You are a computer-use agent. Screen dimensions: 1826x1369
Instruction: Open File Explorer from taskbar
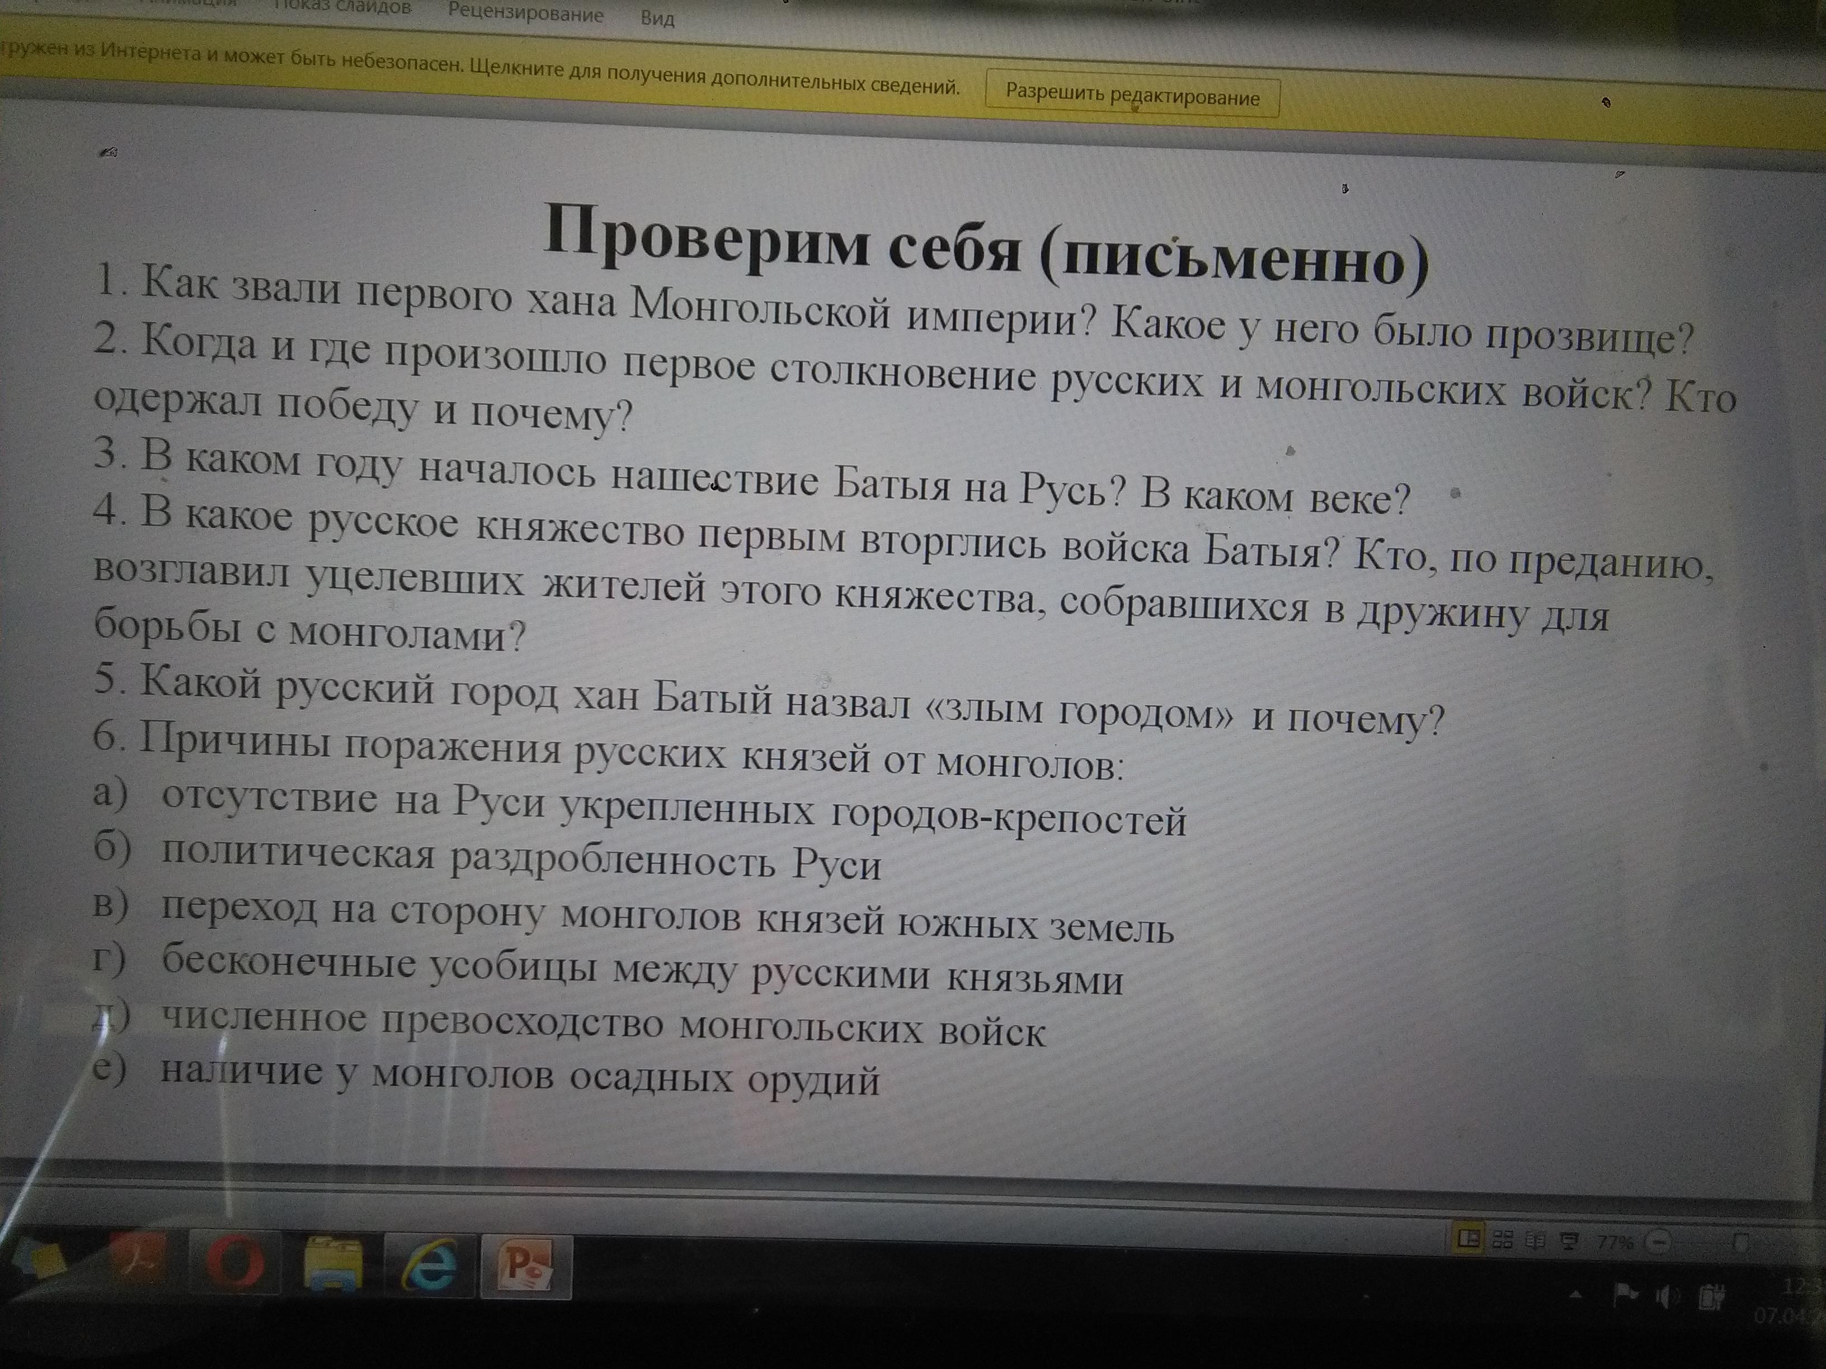click(x=333, y=1264)
